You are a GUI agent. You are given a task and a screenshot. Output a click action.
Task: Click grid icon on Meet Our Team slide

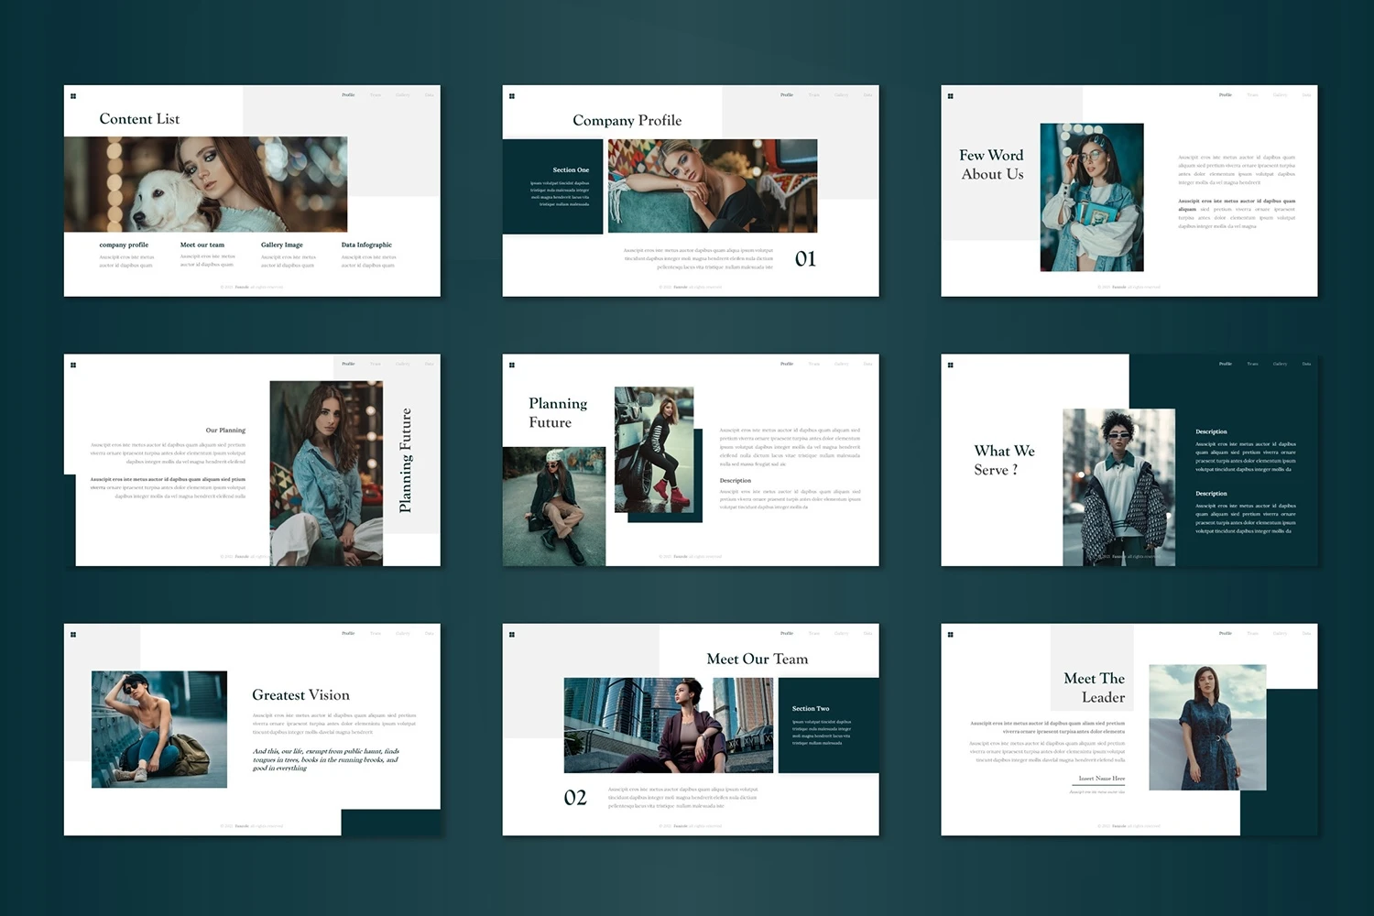pos(512,635)
